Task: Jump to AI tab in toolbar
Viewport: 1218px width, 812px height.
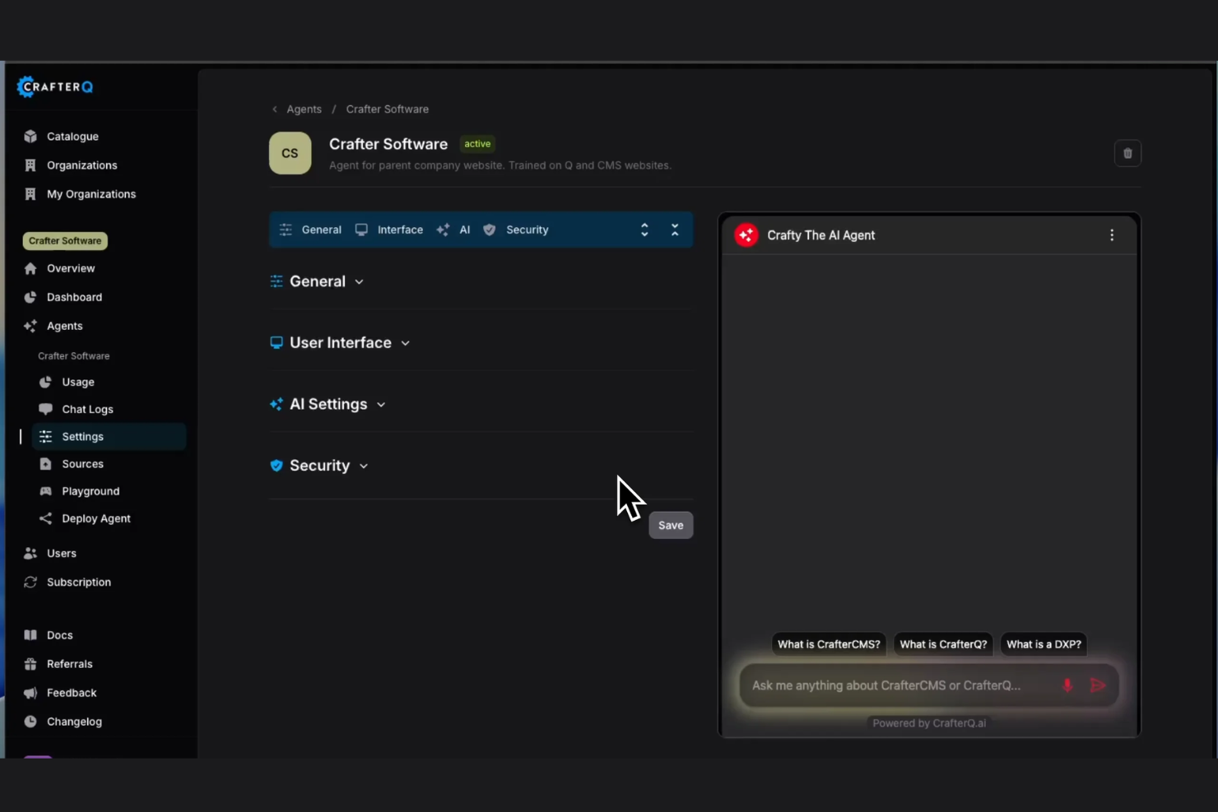Action: (453, 230)
